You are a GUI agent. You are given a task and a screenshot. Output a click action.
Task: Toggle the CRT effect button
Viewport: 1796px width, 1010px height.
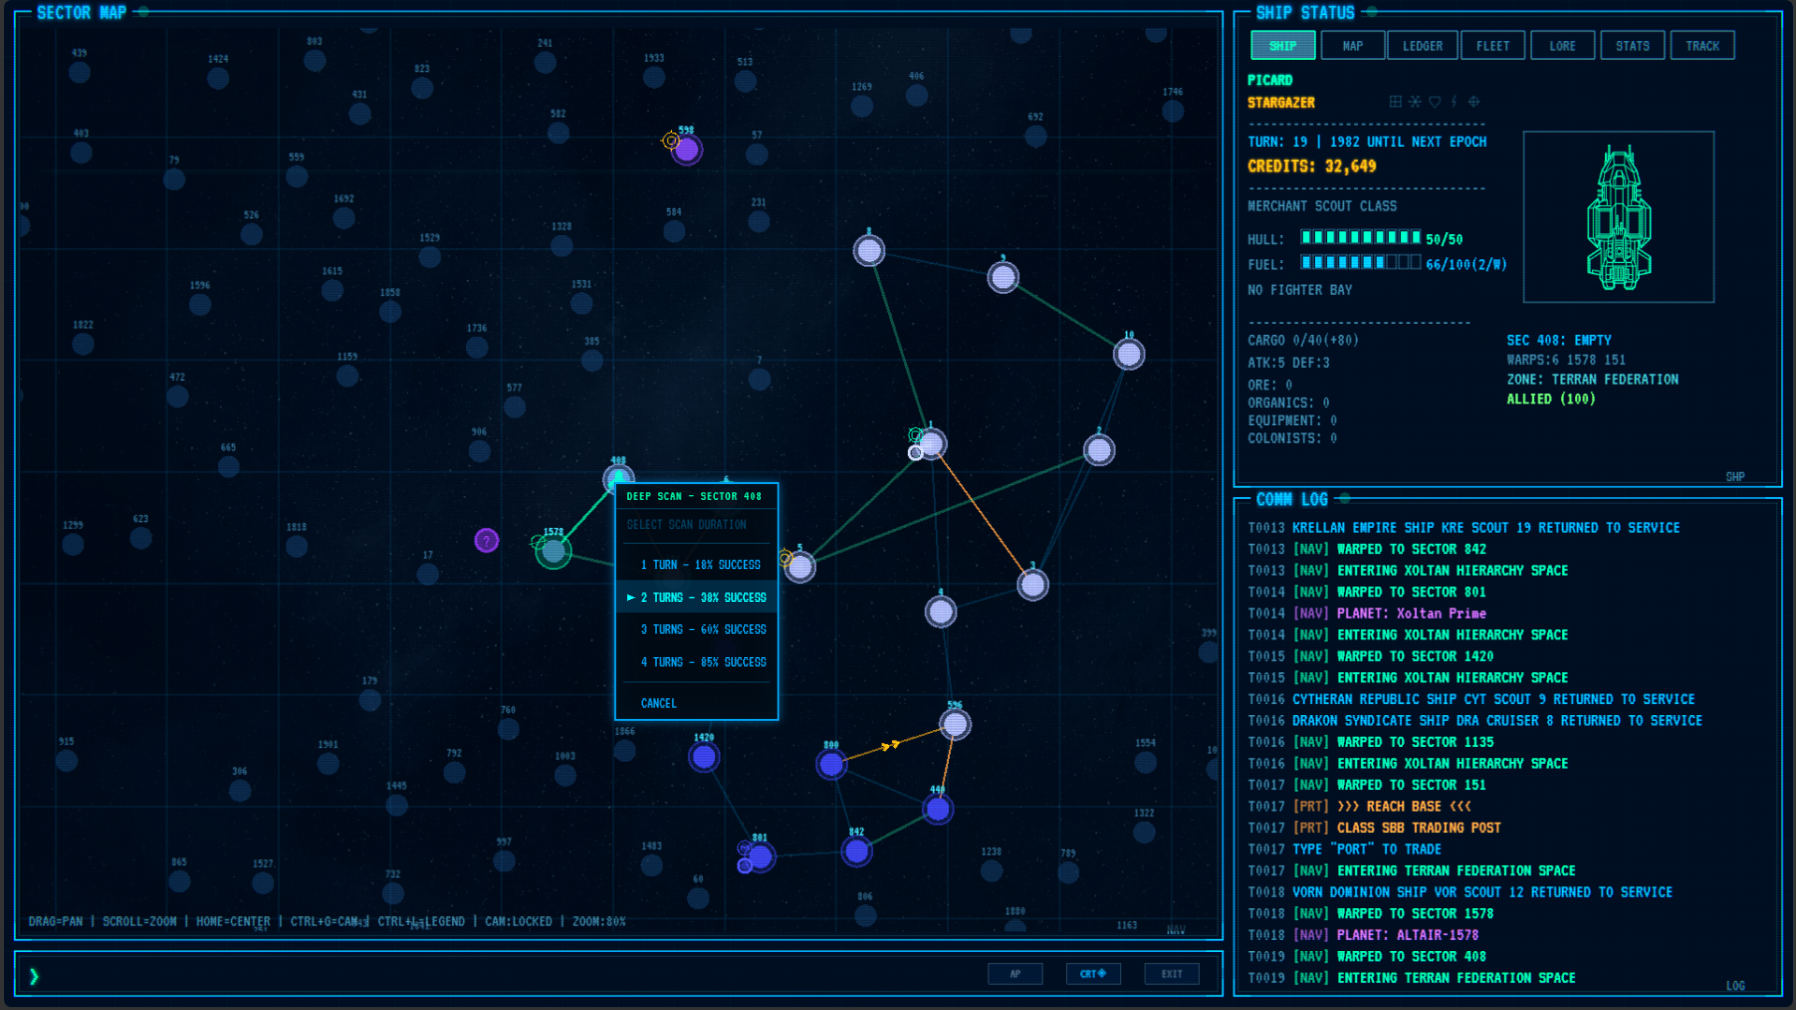pos(1093,973)
